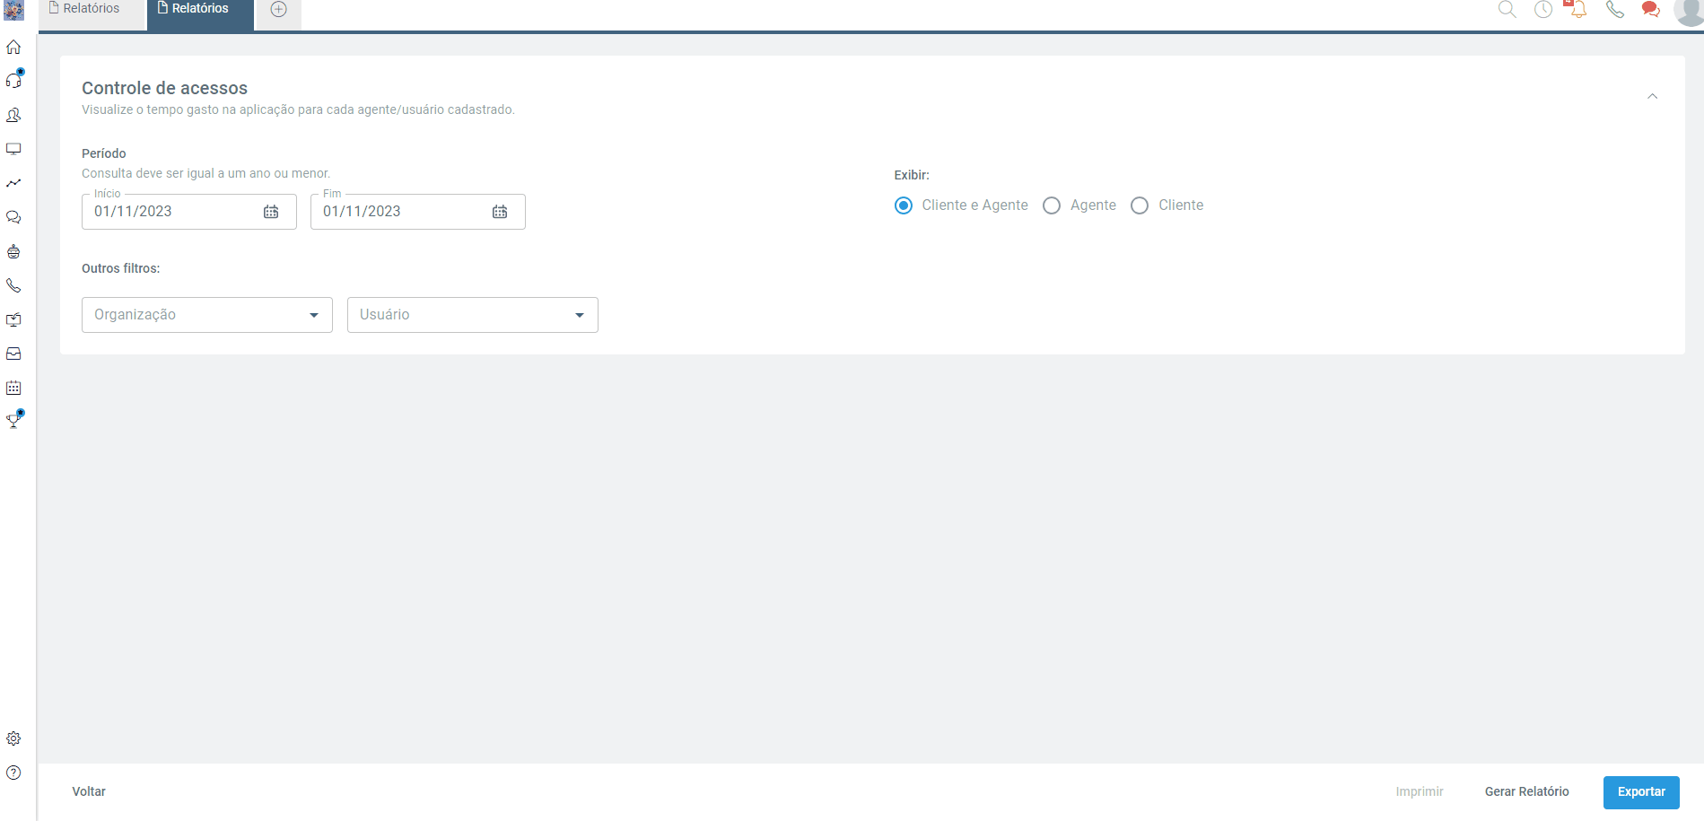The width and height of the screenshot is (1704, 821).
Task: Click the Imprimir button
Action: click(1420, 791)
